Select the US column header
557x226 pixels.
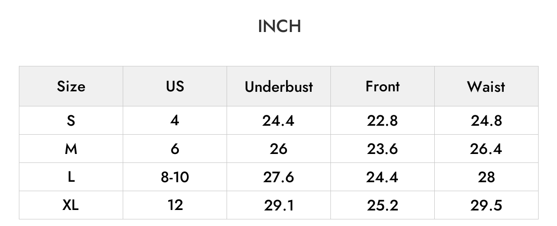(175, 87)
